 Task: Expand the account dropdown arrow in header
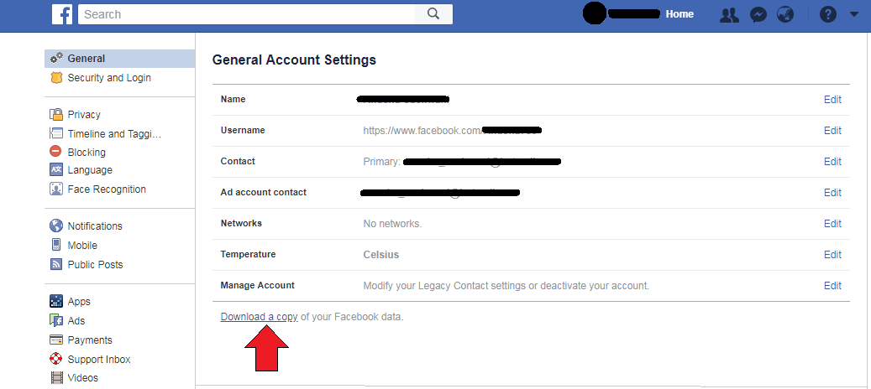(x=854, y=14)
